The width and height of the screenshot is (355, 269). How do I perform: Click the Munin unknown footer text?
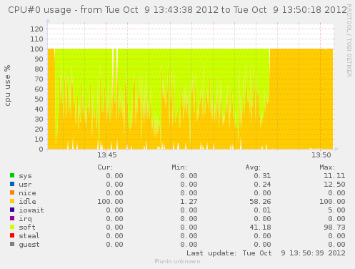tap(177, 261)
